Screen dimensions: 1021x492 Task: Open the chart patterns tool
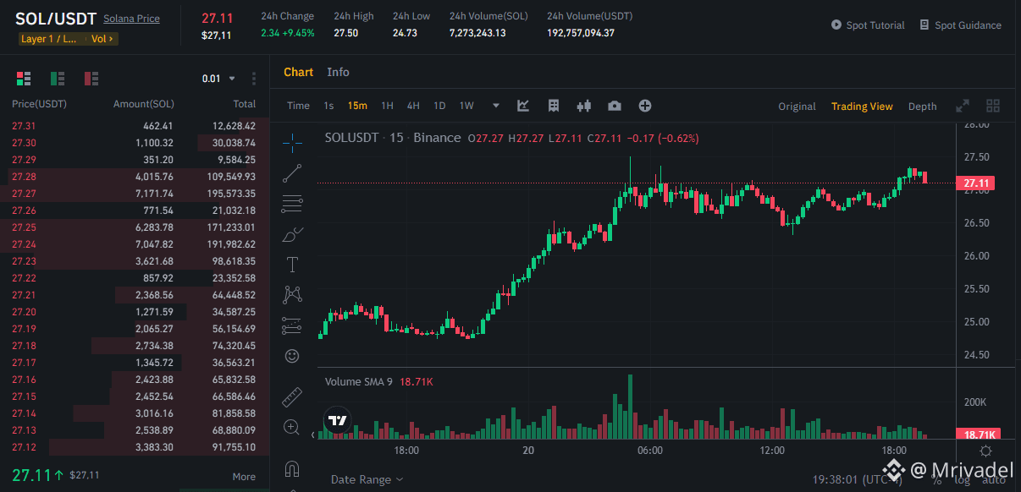tap(292, 295)
